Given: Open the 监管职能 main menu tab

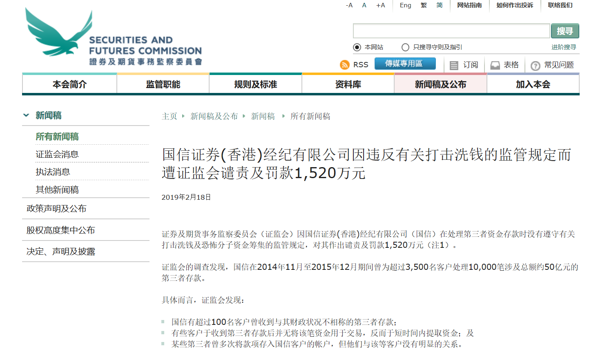Looking at the screenshot, I should coord(163,84).
